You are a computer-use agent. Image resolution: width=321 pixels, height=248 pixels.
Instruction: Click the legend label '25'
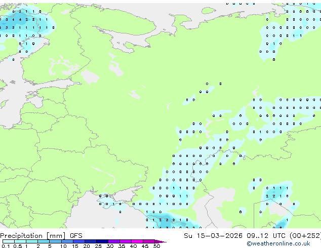(x=98, y=246)
